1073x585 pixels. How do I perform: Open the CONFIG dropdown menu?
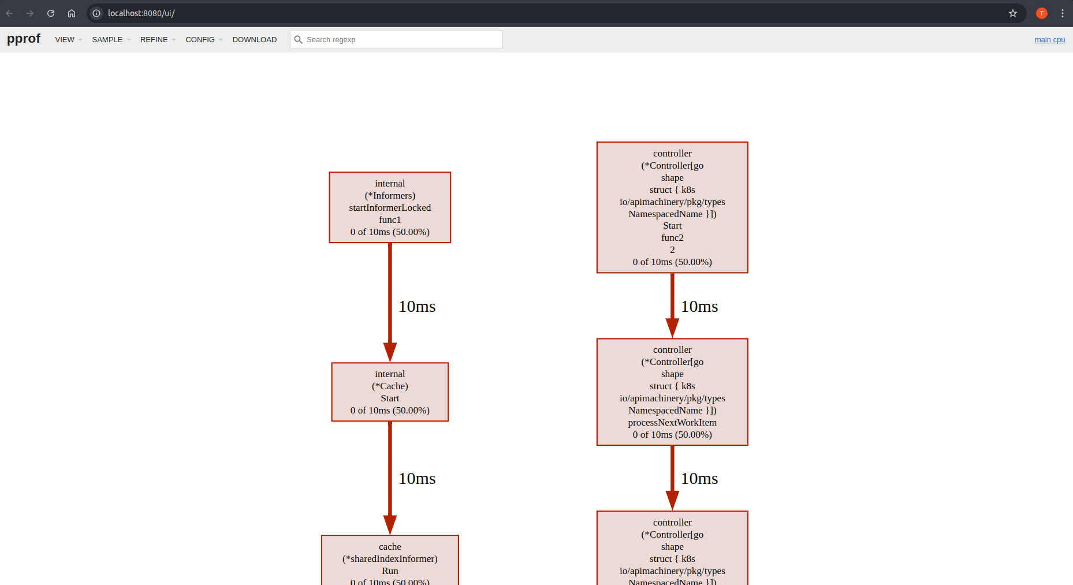[x=200, y=39]
